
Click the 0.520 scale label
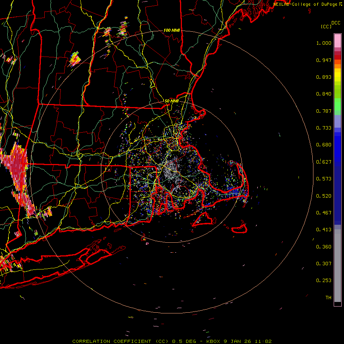tap(324, 196)
